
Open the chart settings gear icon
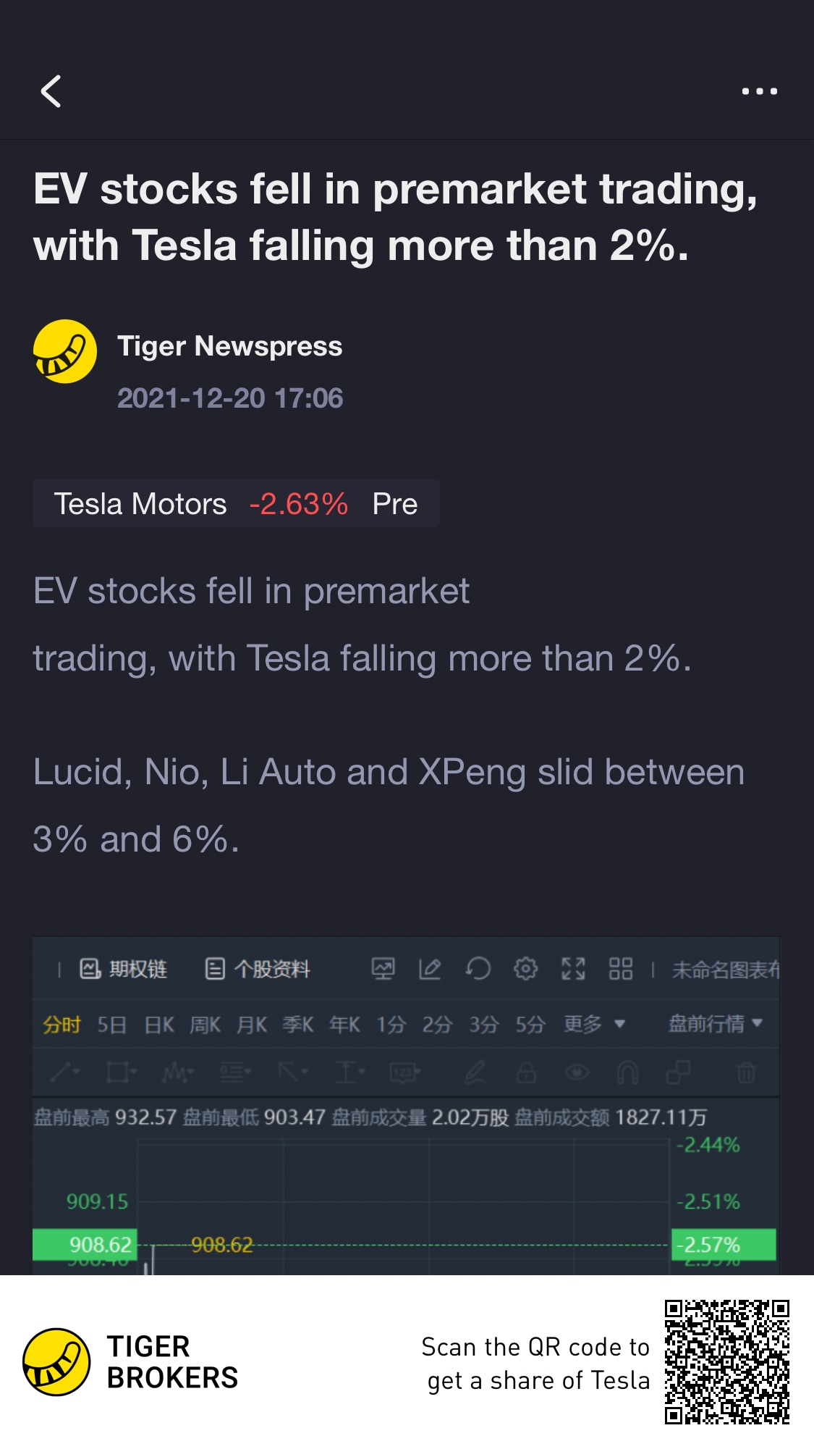click(525, 968)
